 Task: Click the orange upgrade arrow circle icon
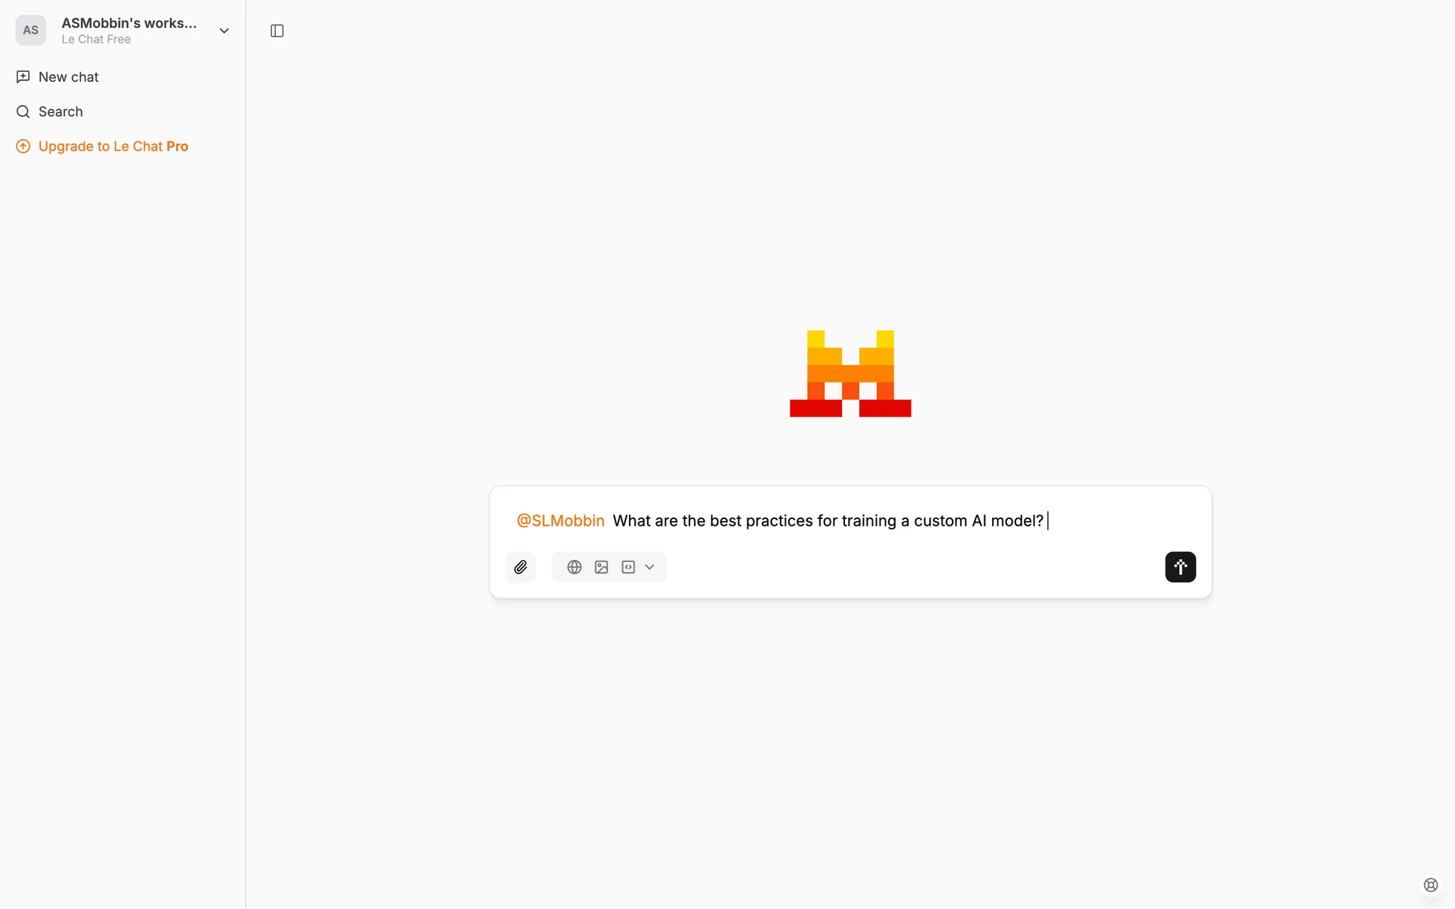pos(23,146)
